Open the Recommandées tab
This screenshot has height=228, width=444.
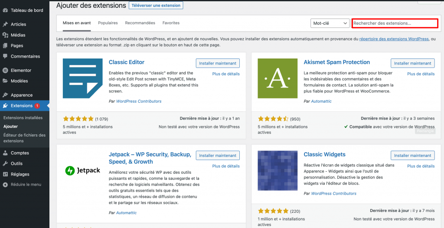140,23
